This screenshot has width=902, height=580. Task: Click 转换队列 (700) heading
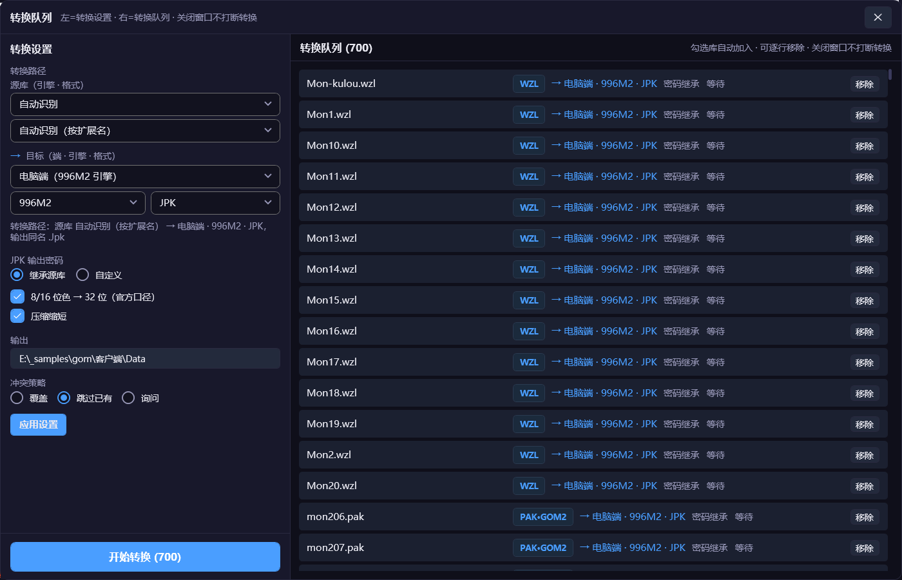336,48
